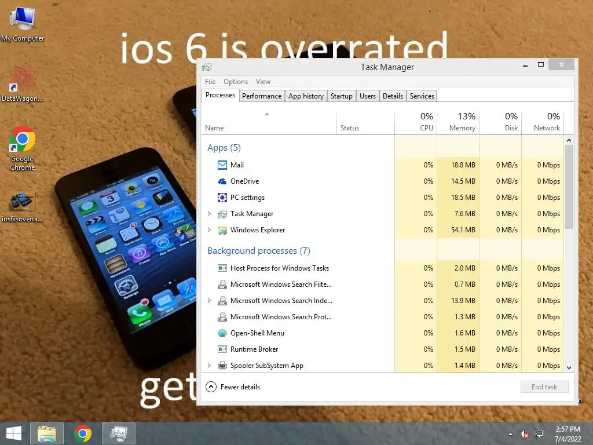
Task: Click the Microsoft Windows Search Filter icon
Action: click(222, 284)
